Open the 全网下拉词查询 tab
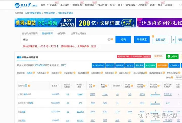182x123 pixels. 79,33
